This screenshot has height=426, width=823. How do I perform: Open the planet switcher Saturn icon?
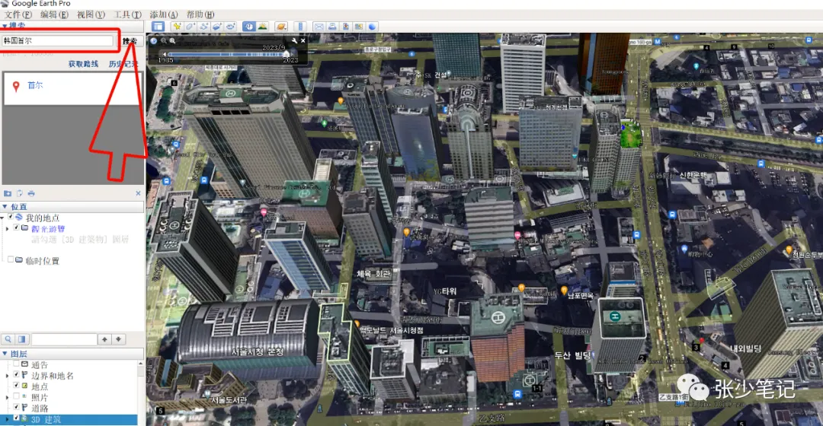point(281,26)
